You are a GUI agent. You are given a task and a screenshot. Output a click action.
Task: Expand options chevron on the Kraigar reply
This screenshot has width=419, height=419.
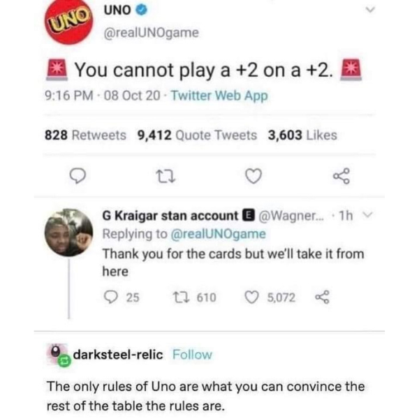[x=368, y=214]
